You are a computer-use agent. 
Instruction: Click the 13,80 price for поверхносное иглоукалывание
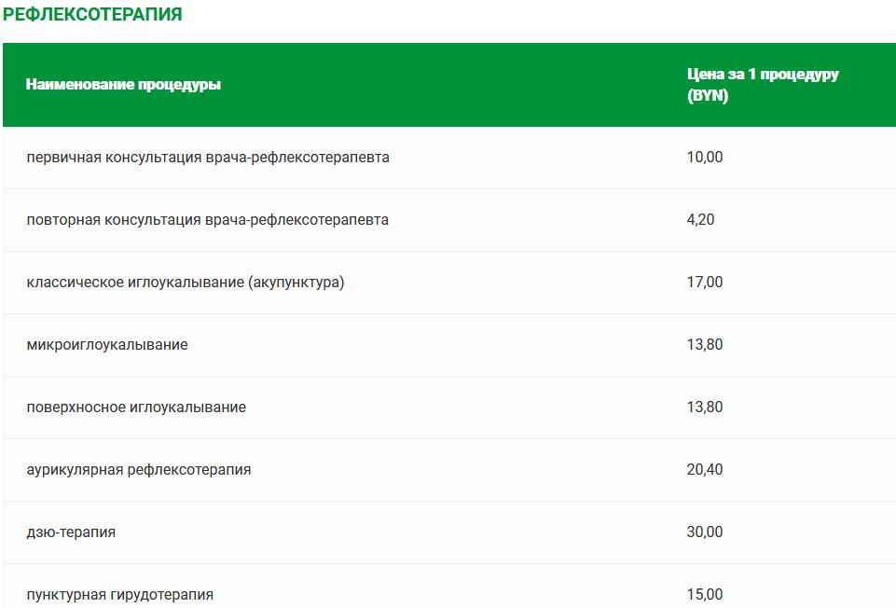(704, 408)
